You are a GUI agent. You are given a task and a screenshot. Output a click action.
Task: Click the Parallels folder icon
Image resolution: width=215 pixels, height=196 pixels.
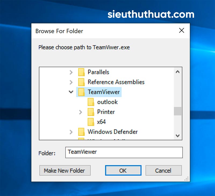(x=81, y=72)
